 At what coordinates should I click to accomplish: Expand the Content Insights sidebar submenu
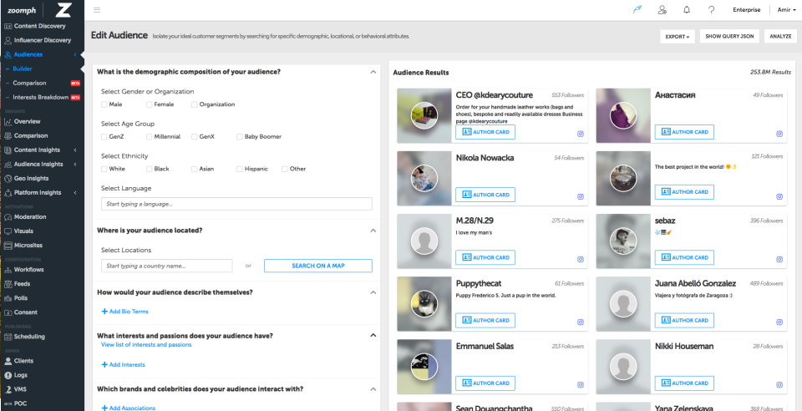point(75,150)
